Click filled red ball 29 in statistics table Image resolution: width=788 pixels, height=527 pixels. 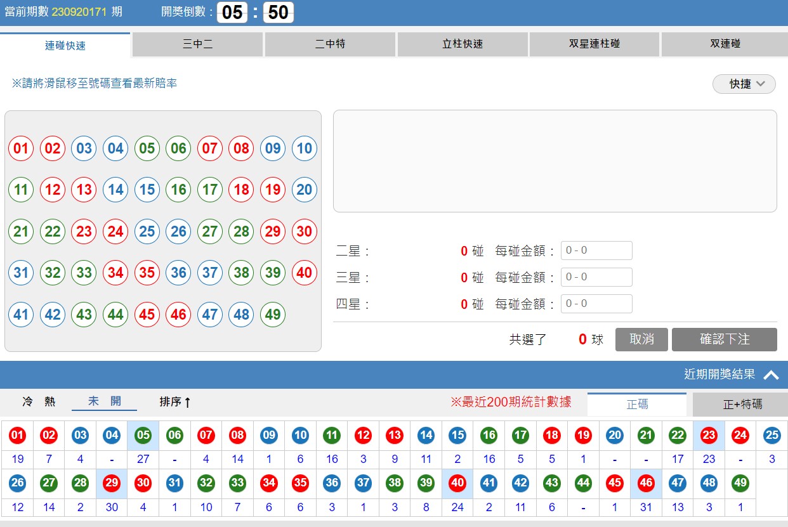point(112,483)
